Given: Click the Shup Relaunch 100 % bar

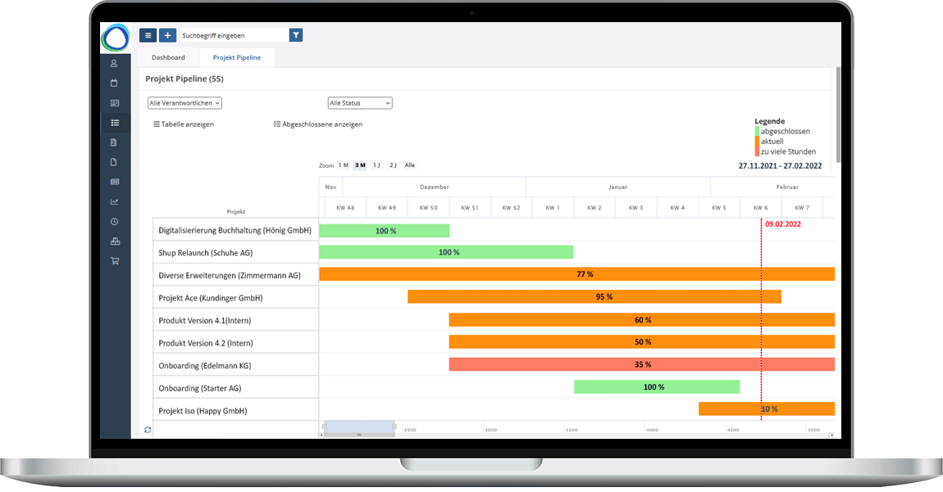Looking at the screenshot, I should (x=446, y=252).
